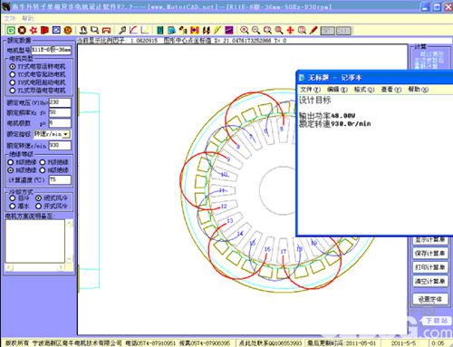The height and width of the screenshot is (347, 453).
Task: Click the motor model input field
Action: [x=52, y=50]
